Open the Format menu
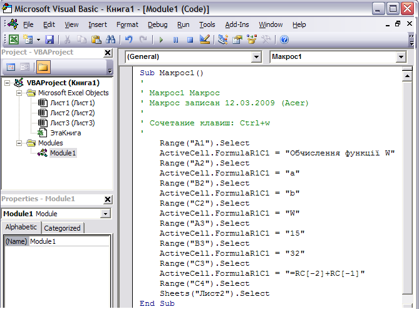 (127, 24)
